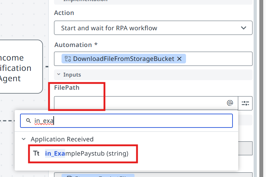This screenshot has width=269, height=177.
Task: Remove the DownloadFileFromStorageBucket automation chip
Action: coord(179,59)
